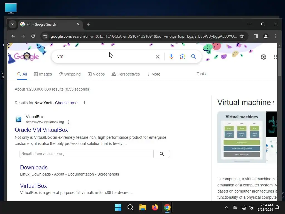Open Chrome three-dot menu
This screenshot has height=214, width=285.
click(x=276, y=36)
